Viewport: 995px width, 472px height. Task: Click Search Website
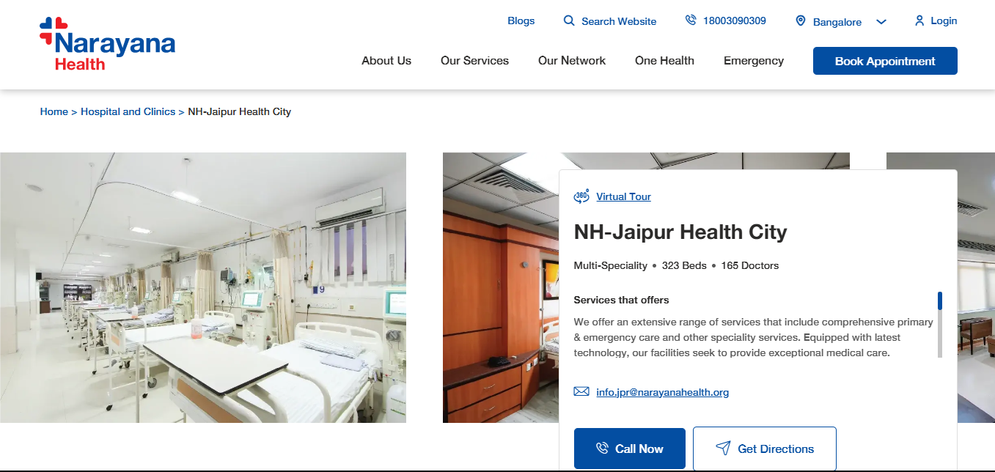click(619, 21)
